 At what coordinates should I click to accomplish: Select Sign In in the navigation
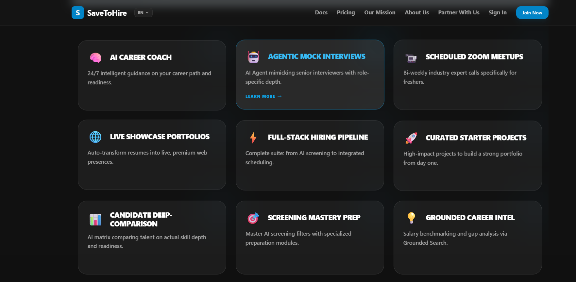coord(498,12)
